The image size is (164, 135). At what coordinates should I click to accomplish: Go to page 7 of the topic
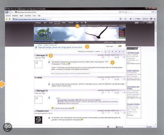(x=123, y=52)
